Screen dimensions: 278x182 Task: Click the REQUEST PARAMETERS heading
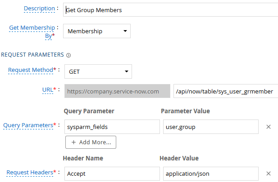coord(32,55)
